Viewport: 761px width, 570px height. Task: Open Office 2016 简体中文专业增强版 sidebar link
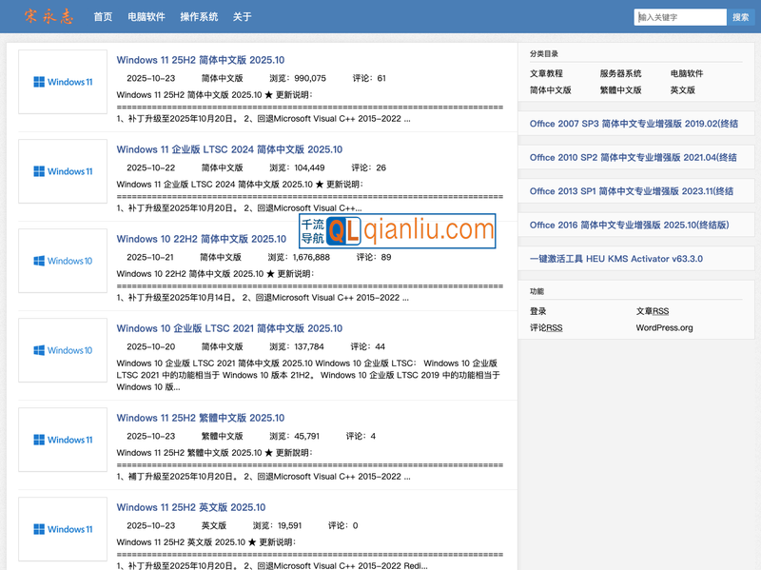pos(629,226)
